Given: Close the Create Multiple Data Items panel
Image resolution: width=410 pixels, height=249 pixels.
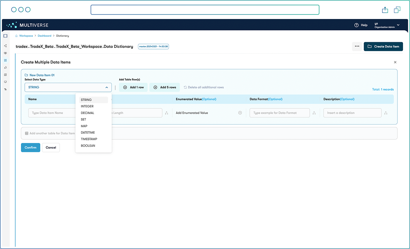Looking at the screenshot, I should click(395, 62).
